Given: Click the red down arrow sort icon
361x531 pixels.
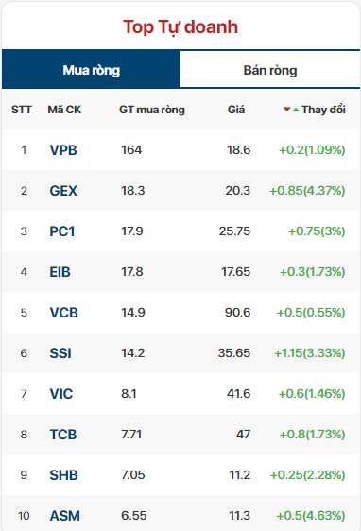Looking at the screenshot, I should [x=287, y=109].
